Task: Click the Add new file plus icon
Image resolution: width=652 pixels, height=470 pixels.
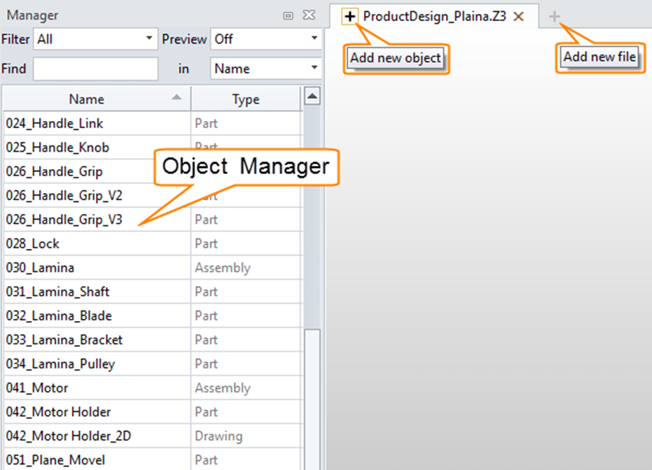Action: click(554, 16)
